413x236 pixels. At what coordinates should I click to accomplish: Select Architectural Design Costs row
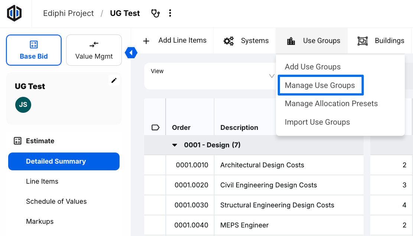coord(262,165)
